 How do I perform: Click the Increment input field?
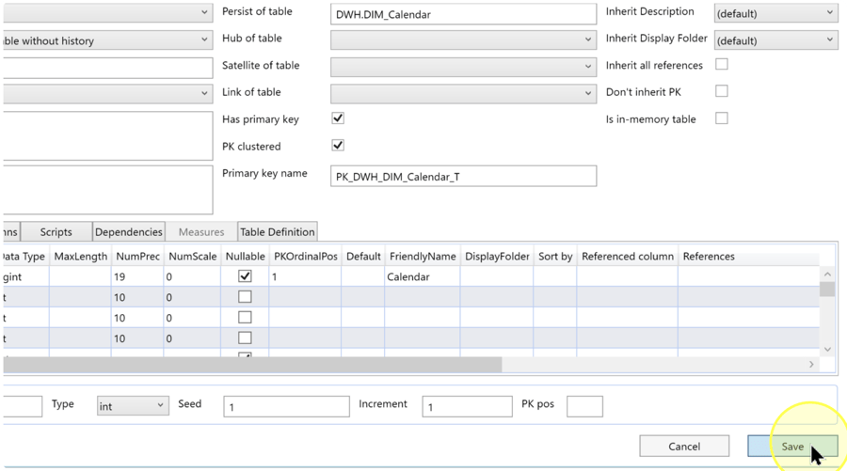tap(467, 406)
